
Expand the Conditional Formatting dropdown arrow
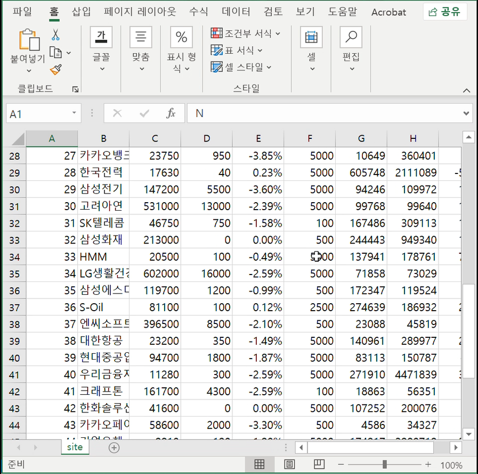[x=278, y=33]
